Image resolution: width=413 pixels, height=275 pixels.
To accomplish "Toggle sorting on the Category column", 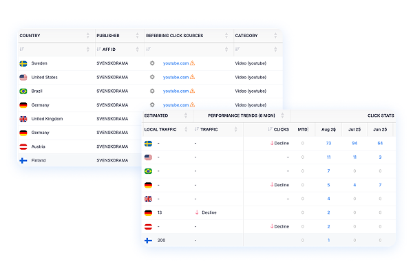I will click(x=276, y=36).
